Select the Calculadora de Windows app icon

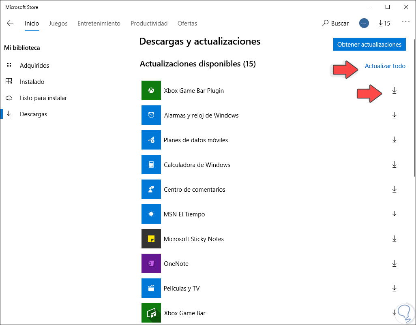pyautogui.click(x=151, y=165)
